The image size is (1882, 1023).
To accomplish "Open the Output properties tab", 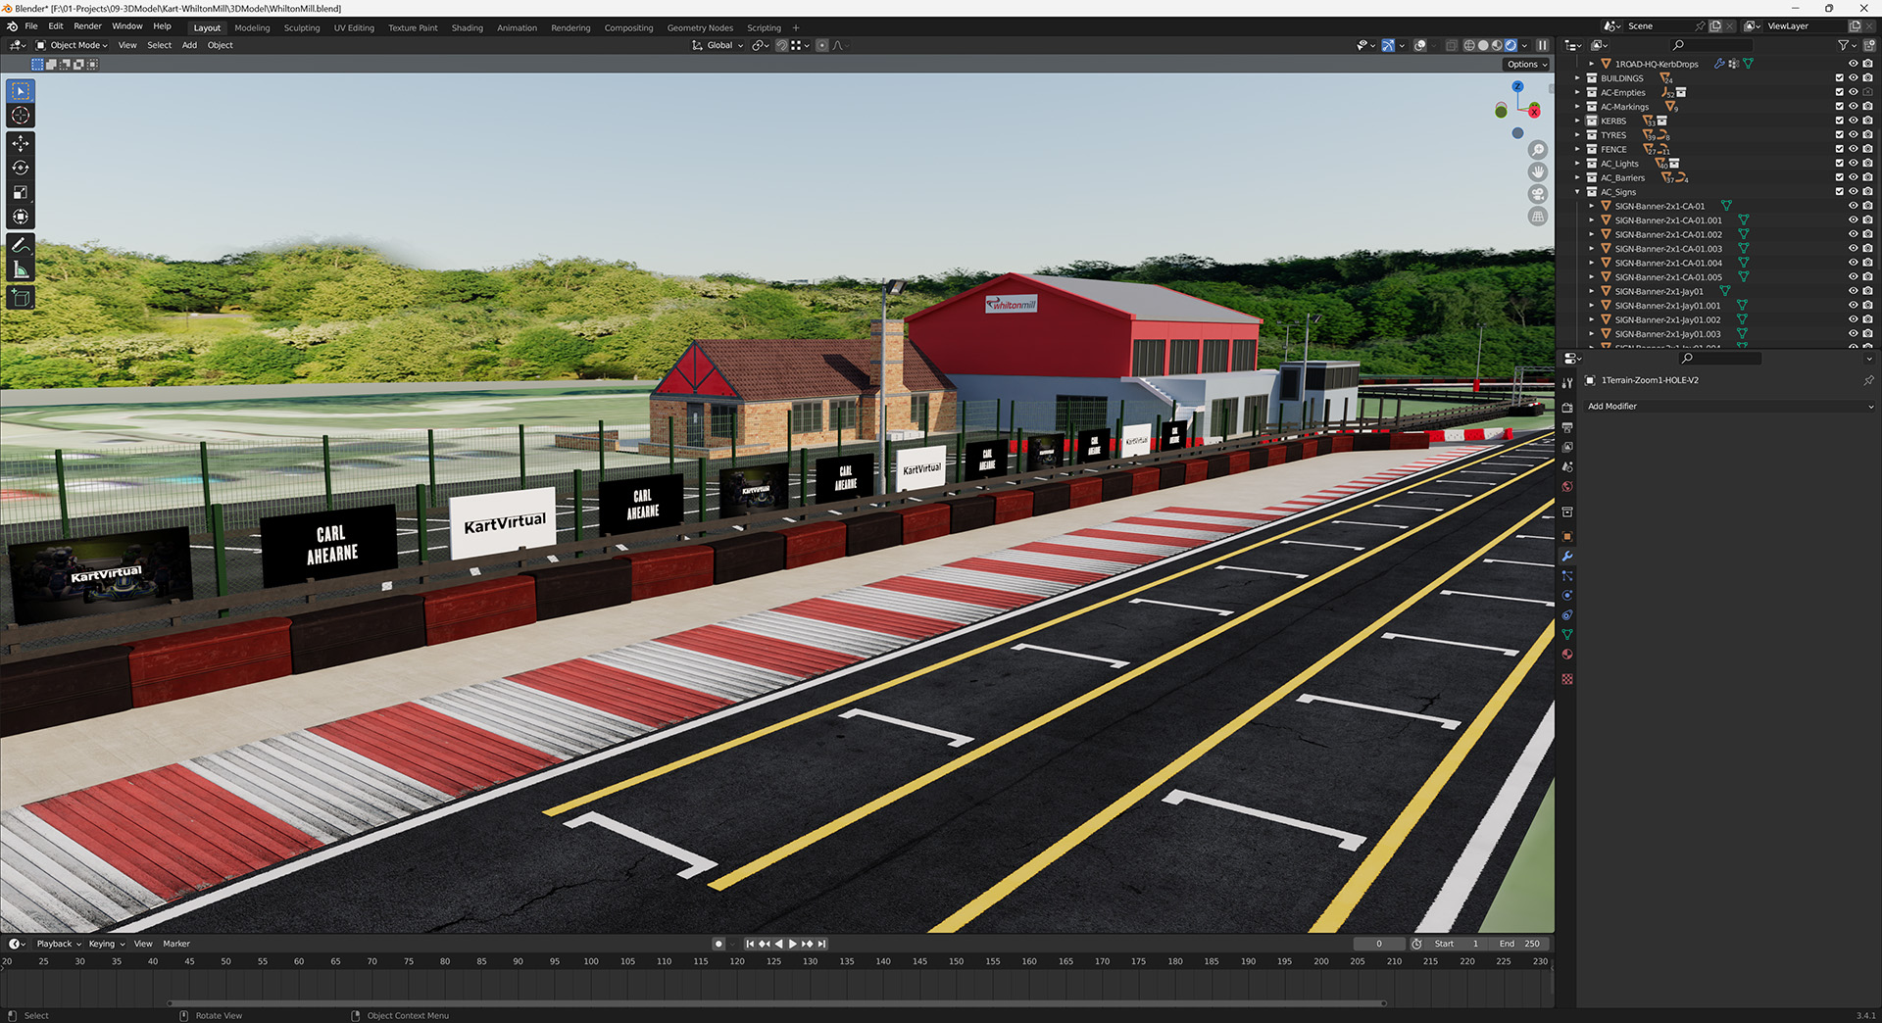I will 1567,427.
